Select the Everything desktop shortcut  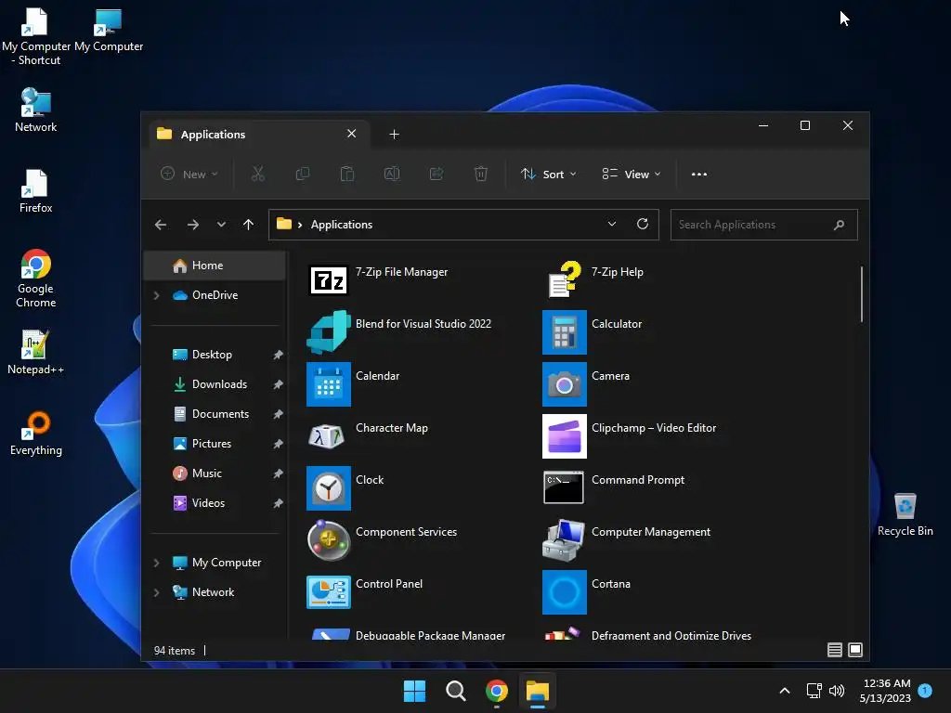(x=35, y=433)
